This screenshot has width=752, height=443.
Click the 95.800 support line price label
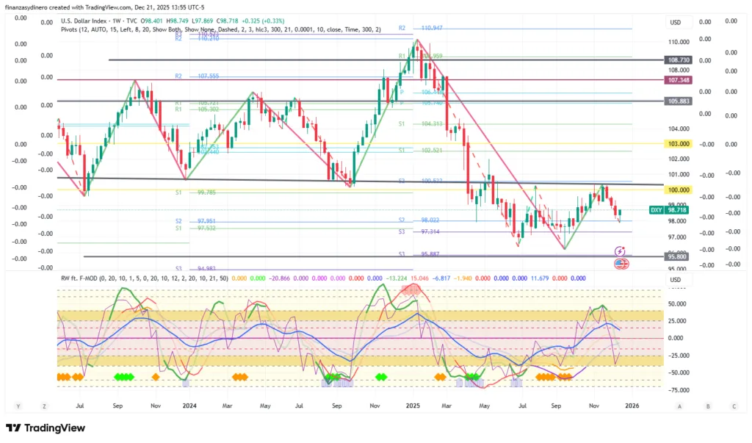click(x=676, y=256)
